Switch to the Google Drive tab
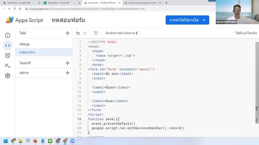The height and width of the screenshot is (145, 259). click(x=21, y=3)
